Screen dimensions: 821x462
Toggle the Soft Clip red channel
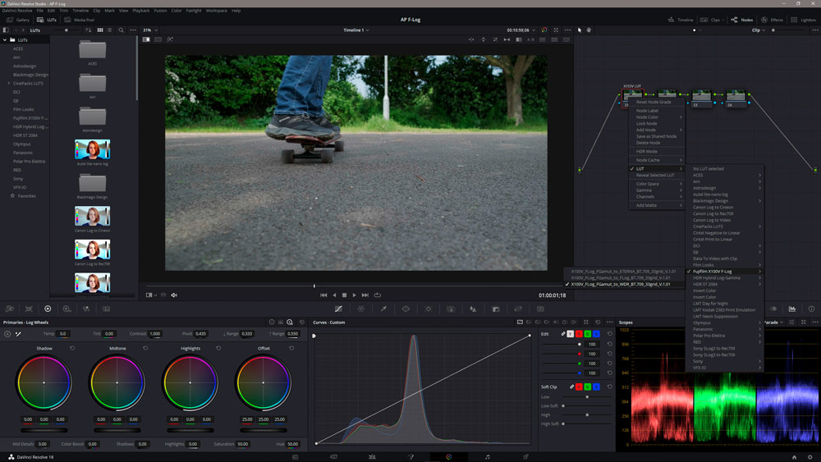click(x=579, y=387)
